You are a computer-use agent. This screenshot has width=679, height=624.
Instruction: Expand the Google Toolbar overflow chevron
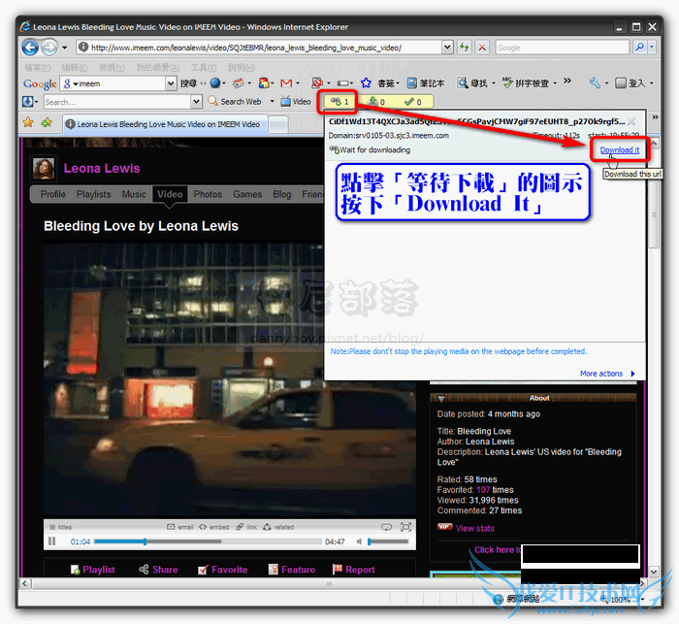[567, 82]
